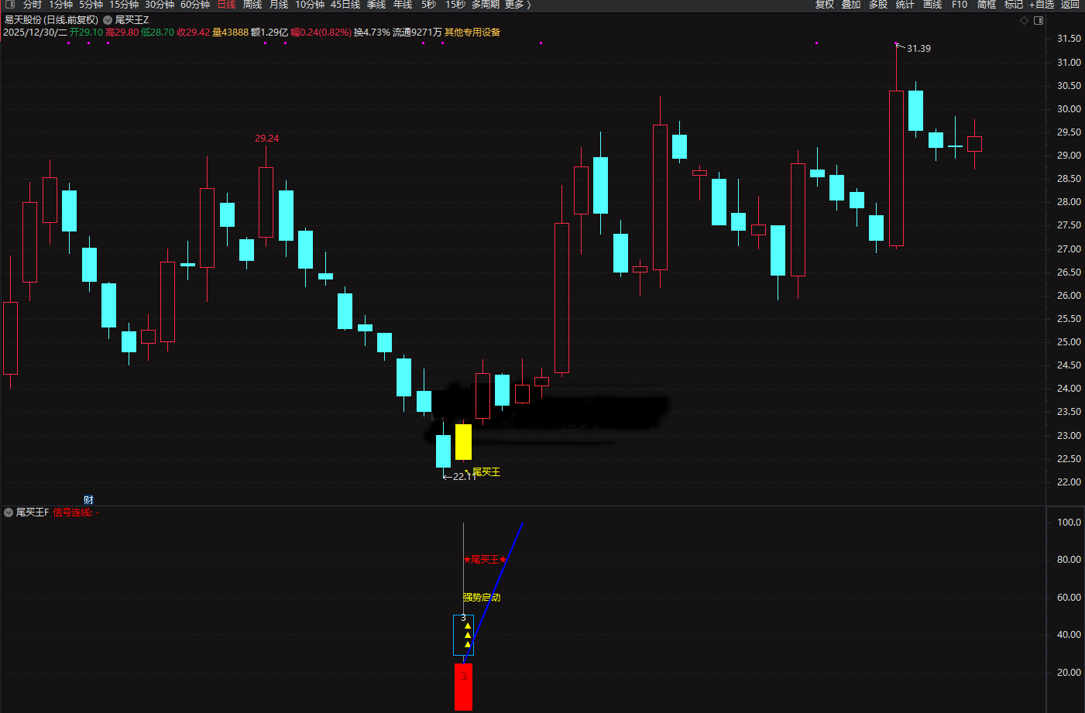Click the 返回 back button
This screenshot has height=713, width=1085.
point(1070,5)
